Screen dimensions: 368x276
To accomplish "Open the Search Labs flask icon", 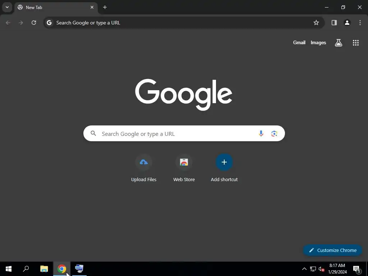I will [339, 43].
